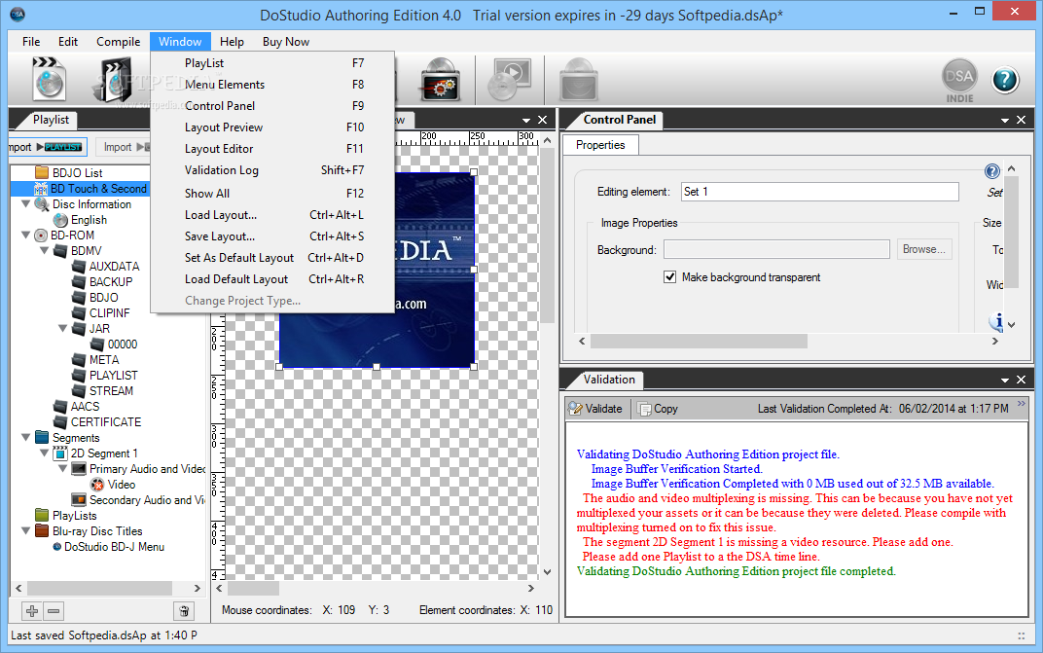Screen dimensions: 1043x653
Task: Open the File menu
Action: [30, 41]
